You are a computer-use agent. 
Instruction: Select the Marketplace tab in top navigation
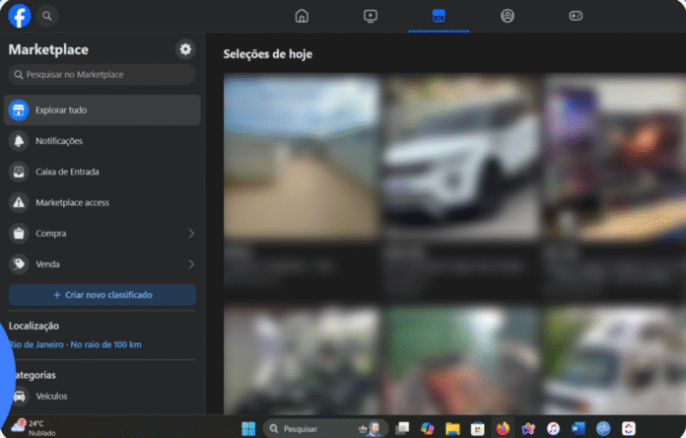click(439, 16)
